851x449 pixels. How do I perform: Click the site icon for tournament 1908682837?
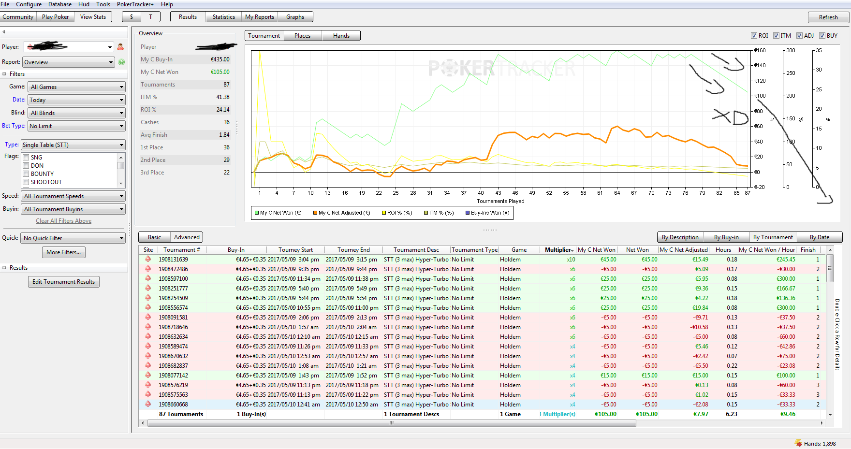[148, 365]
